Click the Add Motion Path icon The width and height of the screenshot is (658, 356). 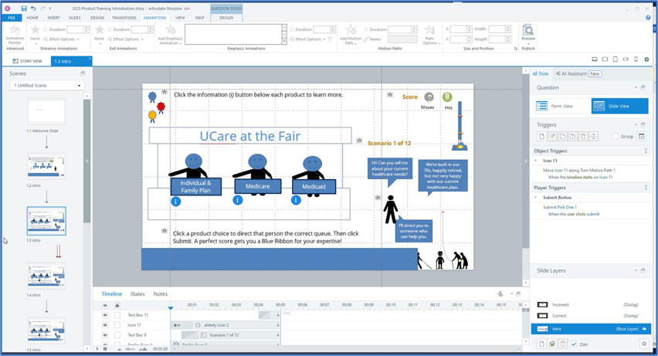point(351,30)
